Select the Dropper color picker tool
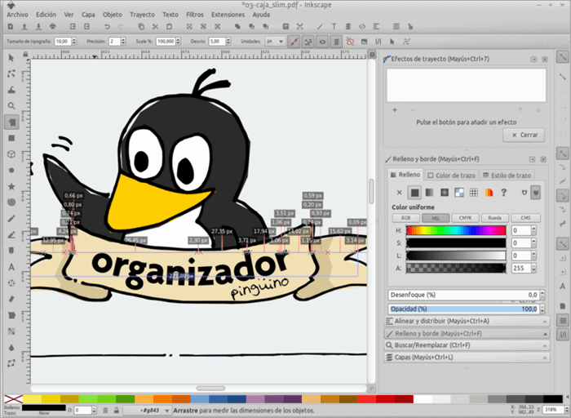This screenshot has height=418, width=571. pyautogui.click(x=11, y=347)
